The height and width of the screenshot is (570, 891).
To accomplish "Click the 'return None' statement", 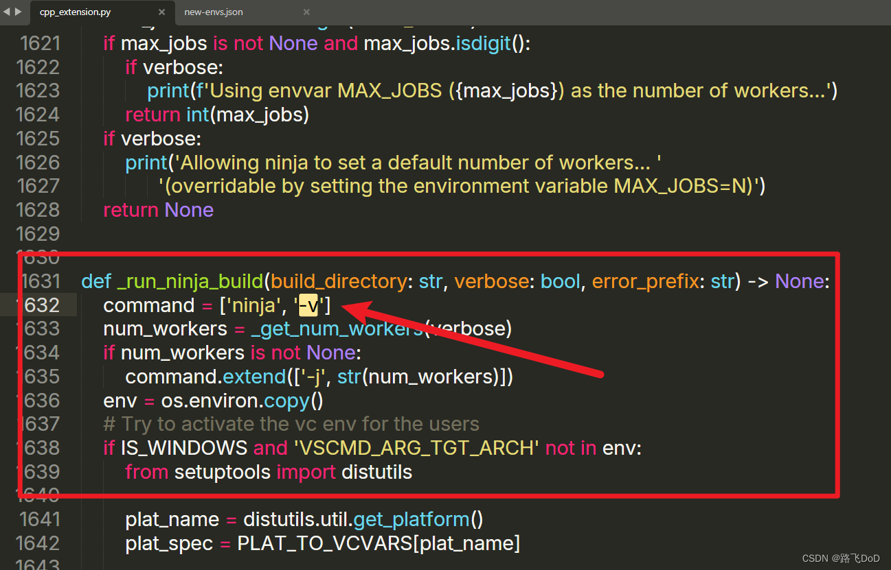I will point(159,209).
